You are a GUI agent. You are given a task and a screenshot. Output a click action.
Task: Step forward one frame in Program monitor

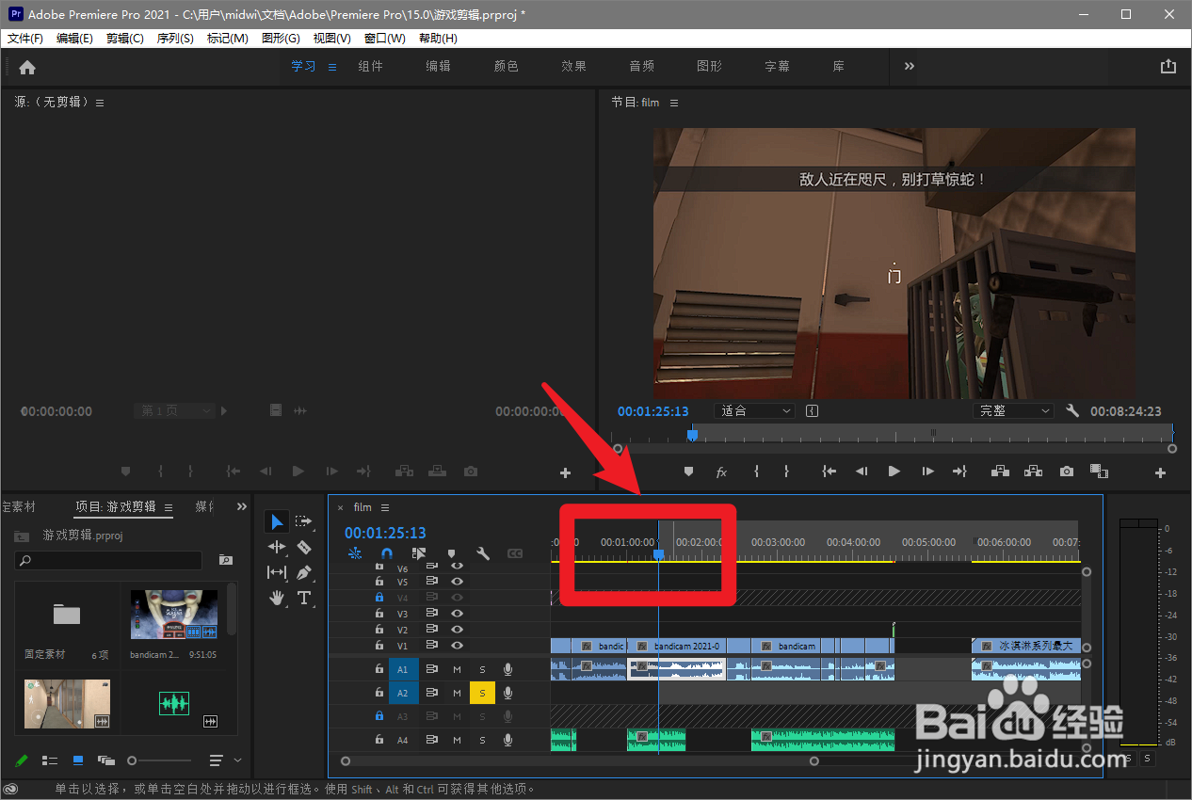click(927, 472)
